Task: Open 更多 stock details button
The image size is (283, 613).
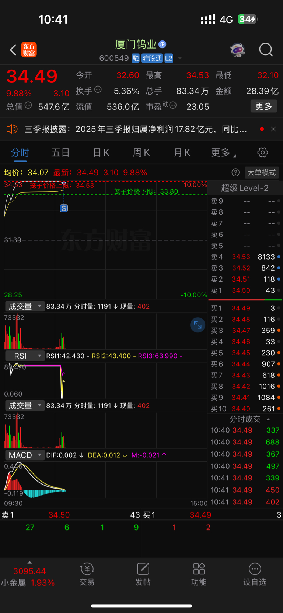Action: point(264,106)
